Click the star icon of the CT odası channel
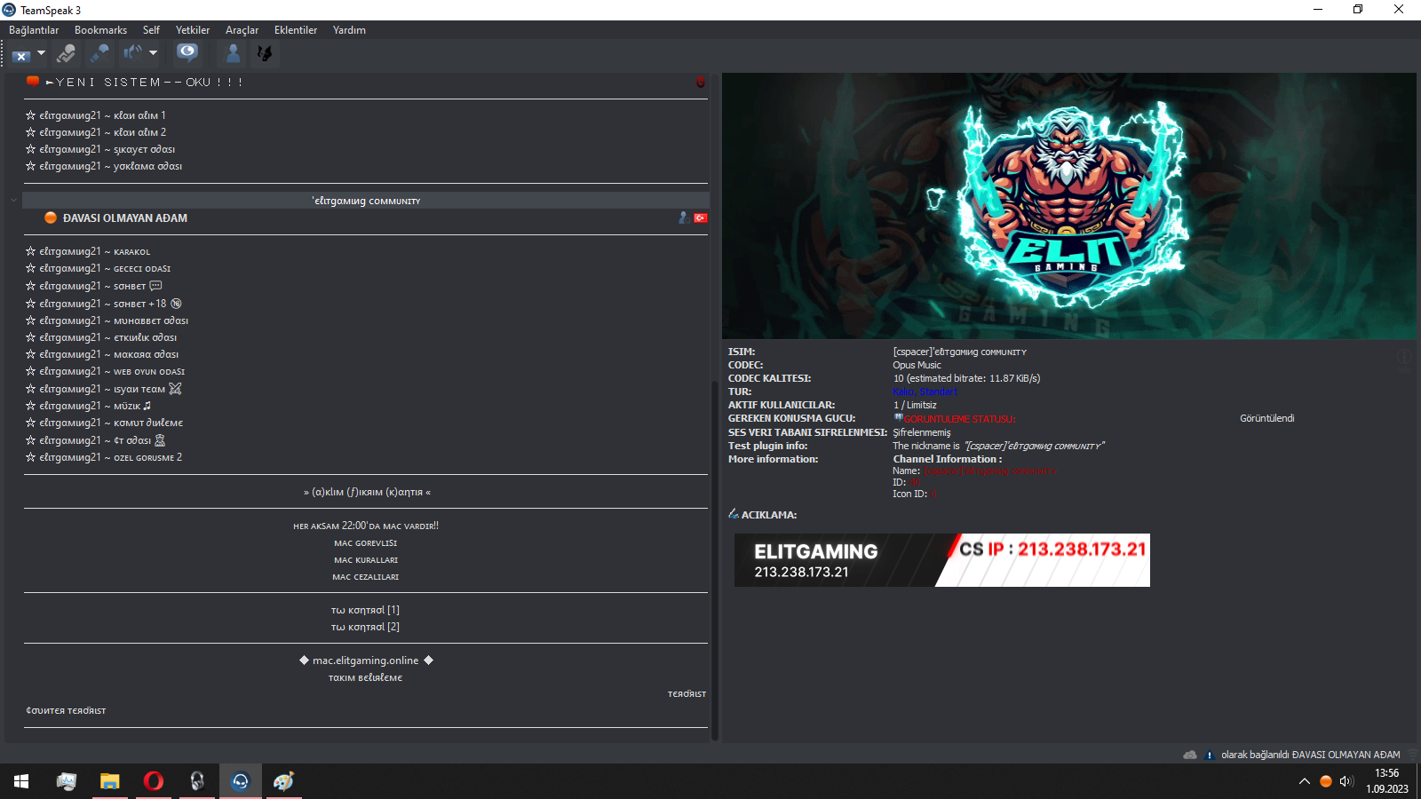The image size is (1421, 799). pyautogui.click(x=30, y=440)
